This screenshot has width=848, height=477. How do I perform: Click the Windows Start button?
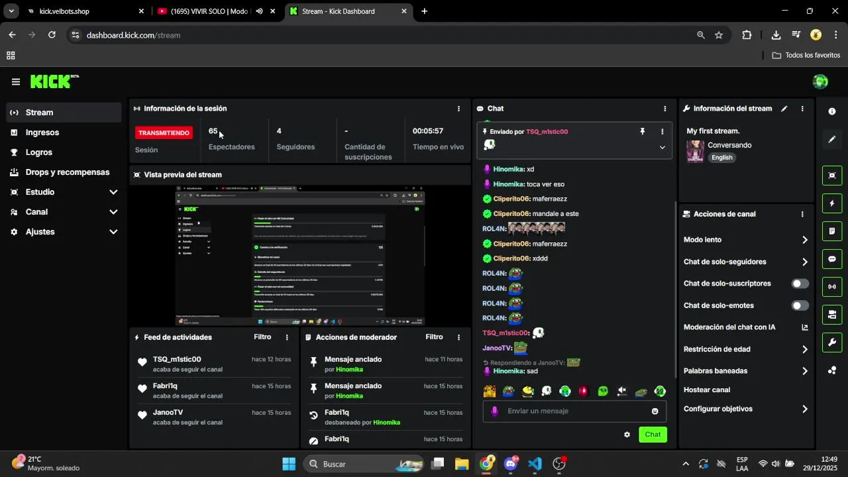(x=289, y=464)
